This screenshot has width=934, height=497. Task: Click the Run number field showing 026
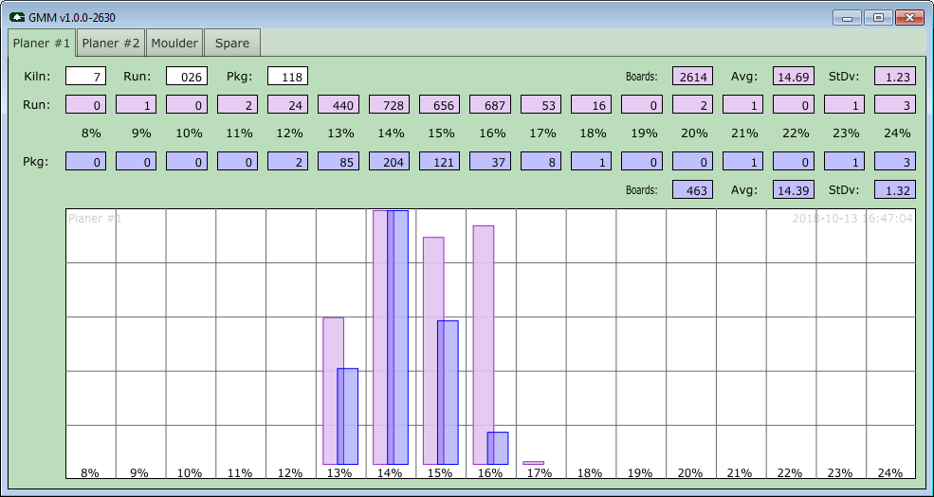[187, 76]
